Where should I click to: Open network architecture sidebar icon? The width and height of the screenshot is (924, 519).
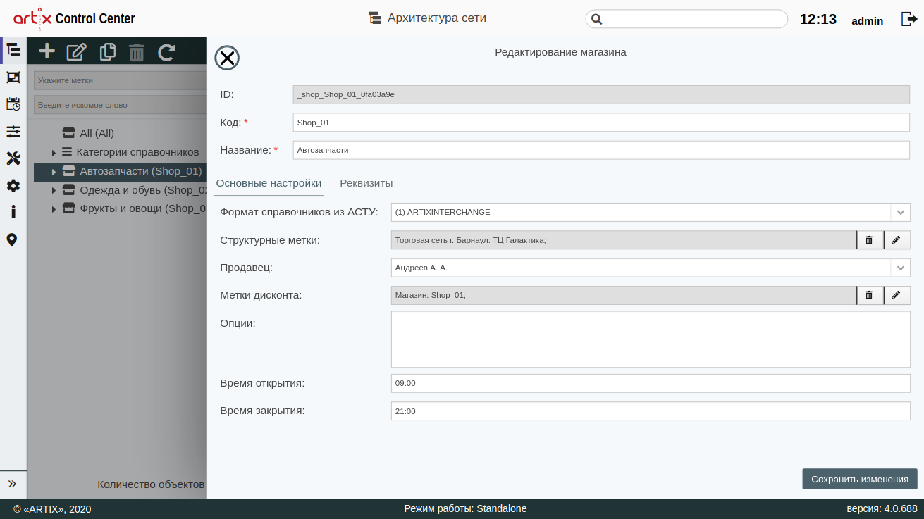pos(13,50)
